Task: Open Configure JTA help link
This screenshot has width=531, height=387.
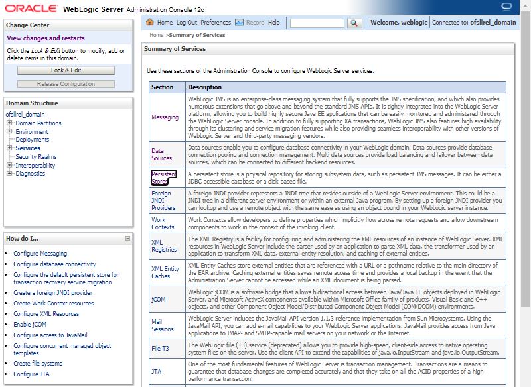Action: 31,374
